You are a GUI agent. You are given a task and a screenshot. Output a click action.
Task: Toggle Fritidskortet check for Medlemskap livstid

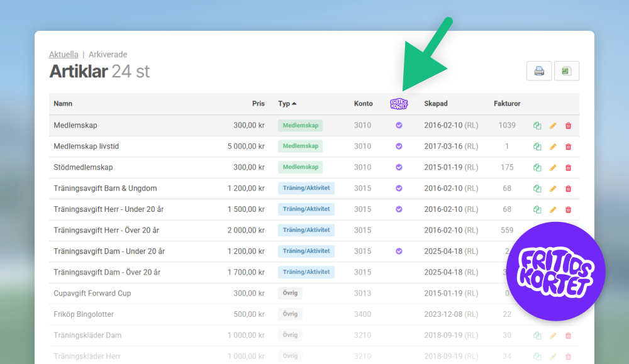point(399,146)
